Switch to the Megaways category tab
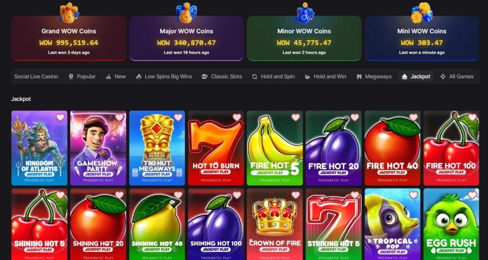 [374, 77]
